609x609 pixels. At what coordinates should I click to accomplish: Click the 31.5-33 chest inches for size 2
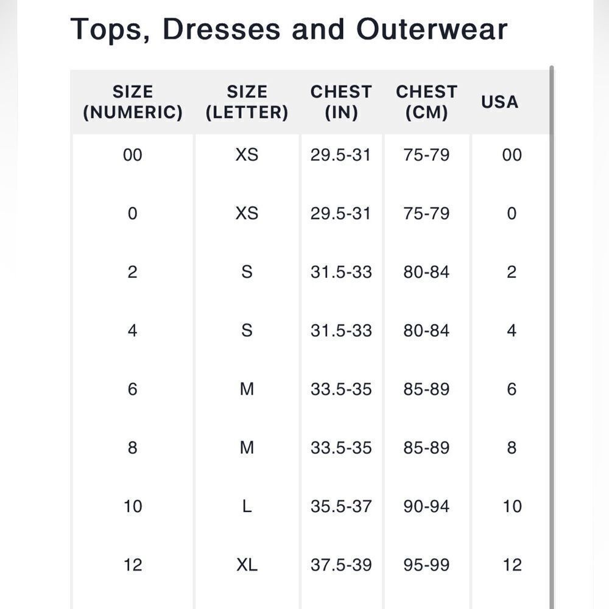tap(341, 272)
